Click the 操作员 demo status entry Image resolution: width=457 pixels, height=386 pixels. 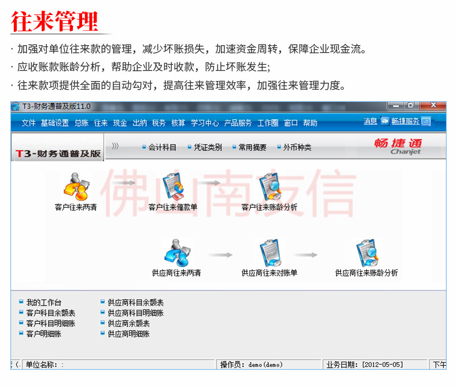(269, 365)
